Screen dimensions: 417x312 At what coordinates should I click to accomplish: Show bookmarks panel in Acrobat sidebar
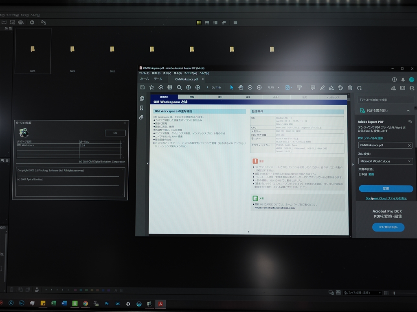pos(141,108)
